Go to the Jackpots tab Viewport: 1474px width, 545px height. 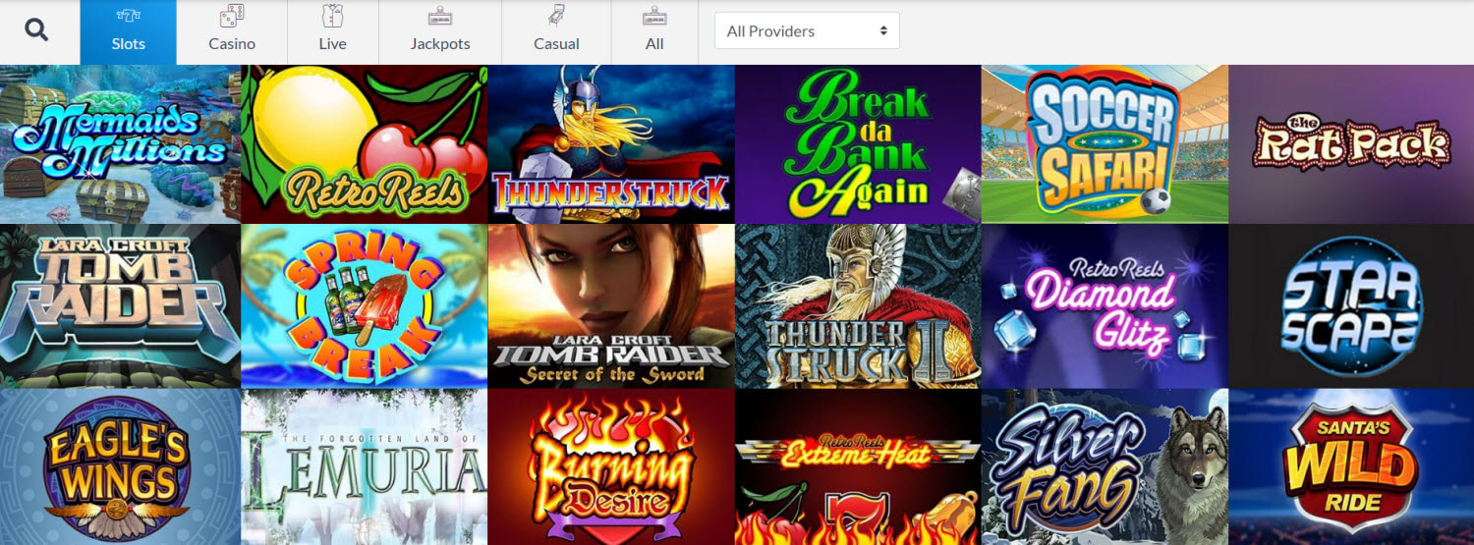[x=440, y=32]
